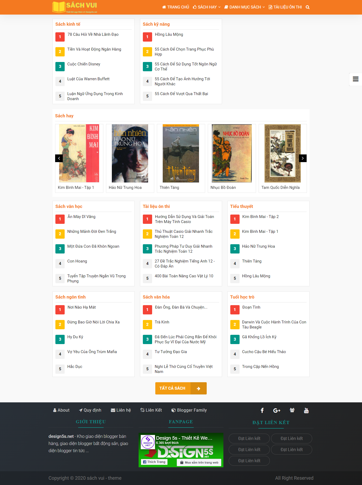Open 400 Bài Toán Nâng Cao Vật Lý 10
The image size is (362, 485).
coord(184,276)
